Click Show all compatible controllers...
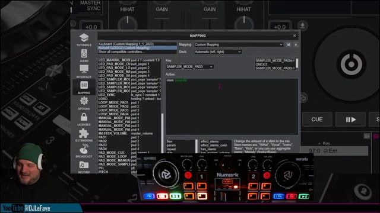Image resolution: width=380 pixels, height=213 pixels. 137,51
